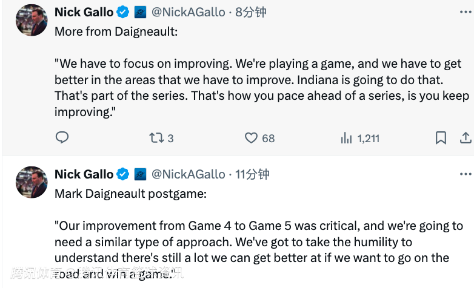Click @NickAGallo handle in first tweet
Screen dimensions: 474x288
click(188, 12)
